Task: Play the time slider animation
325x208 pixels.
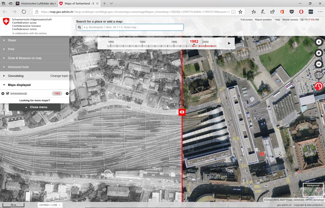Action: (x=229, y=43)
